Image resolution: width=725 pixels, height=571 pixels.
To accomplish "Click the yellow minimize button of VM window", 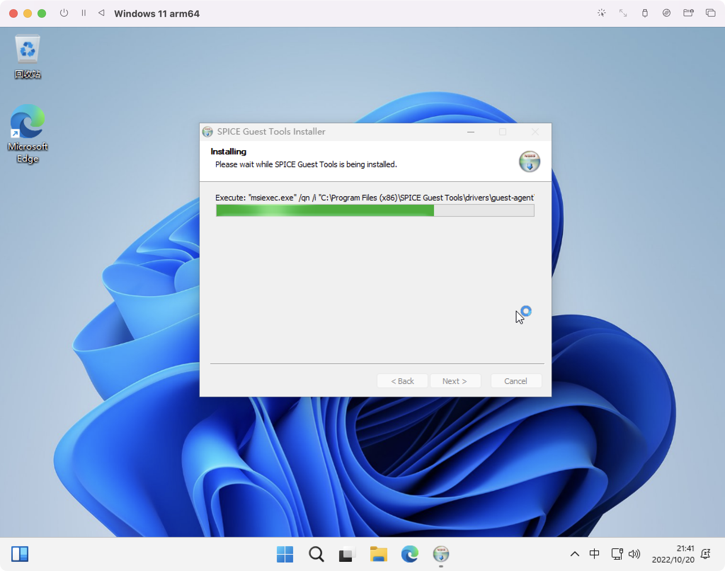I will pos(28,13).
